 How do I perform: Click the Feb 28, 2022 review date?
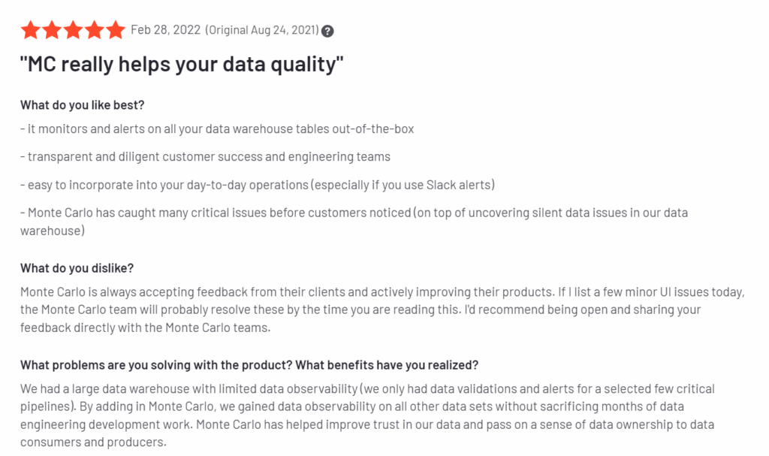point(166,30)
